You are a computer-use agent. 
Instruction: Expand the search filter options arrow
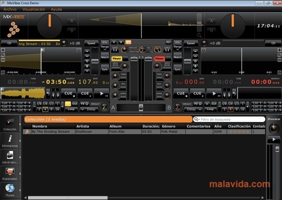[199, 119]
